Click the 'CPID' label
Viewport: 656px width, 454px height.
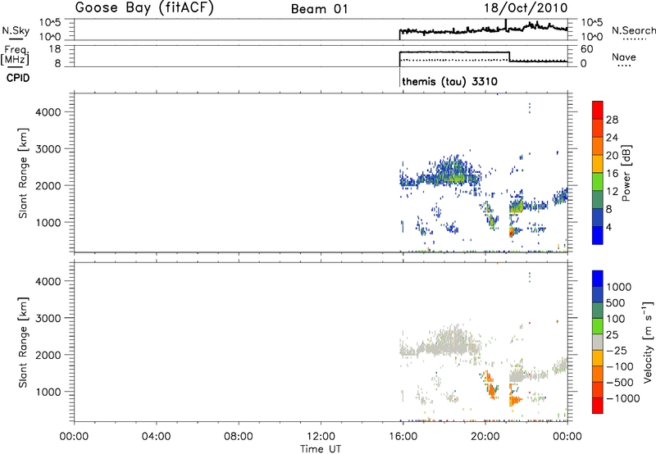[18, 78]
